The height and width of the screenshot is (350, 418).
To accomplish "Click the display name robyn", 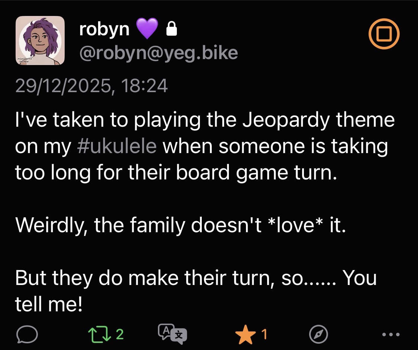I will (x=104, y=29).
